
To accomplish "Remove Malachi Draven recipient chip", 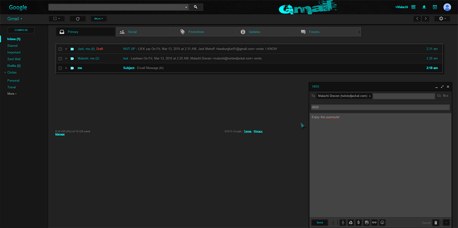I will (370, 96).
